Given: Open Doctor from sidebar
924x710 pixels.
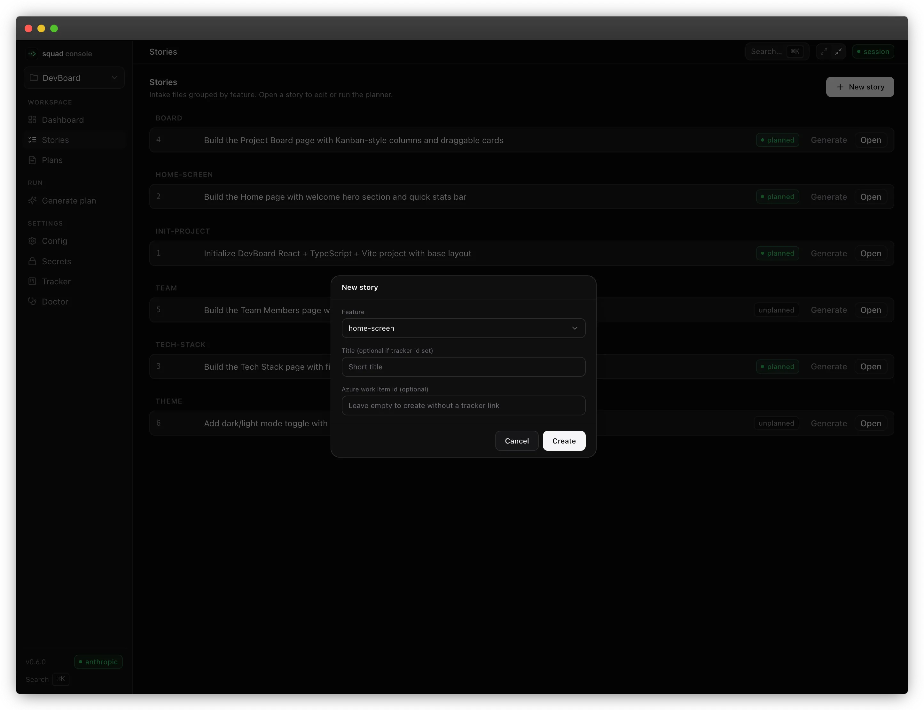Looking at the screenshot, I should pos(74,301).
